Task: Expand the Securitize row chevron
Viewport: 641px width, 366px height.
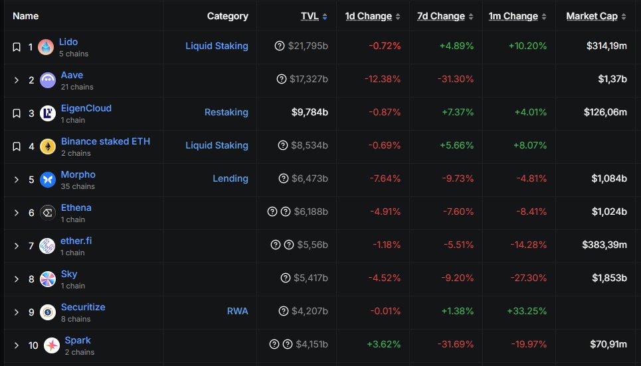Action: coord(17,312)
